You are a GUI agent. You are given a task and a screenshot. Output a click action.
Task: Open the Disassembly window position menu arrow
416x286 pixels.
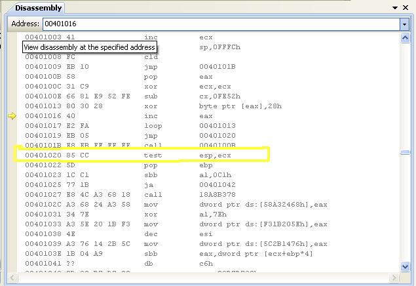tap(395, 8)
